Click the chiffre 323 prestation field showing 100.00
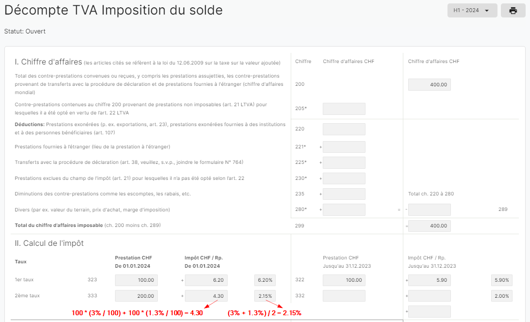This screenshot has width=530, height=322. (136, 280)
